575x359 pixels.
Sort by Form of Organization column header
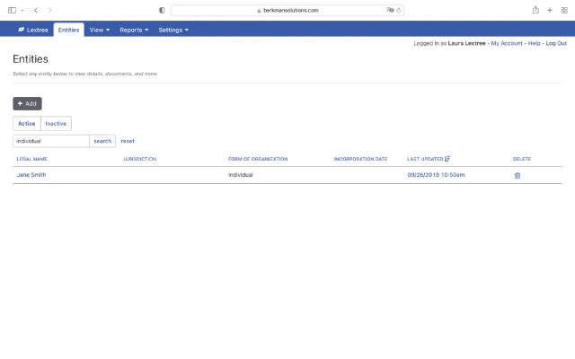coord(258,159)
